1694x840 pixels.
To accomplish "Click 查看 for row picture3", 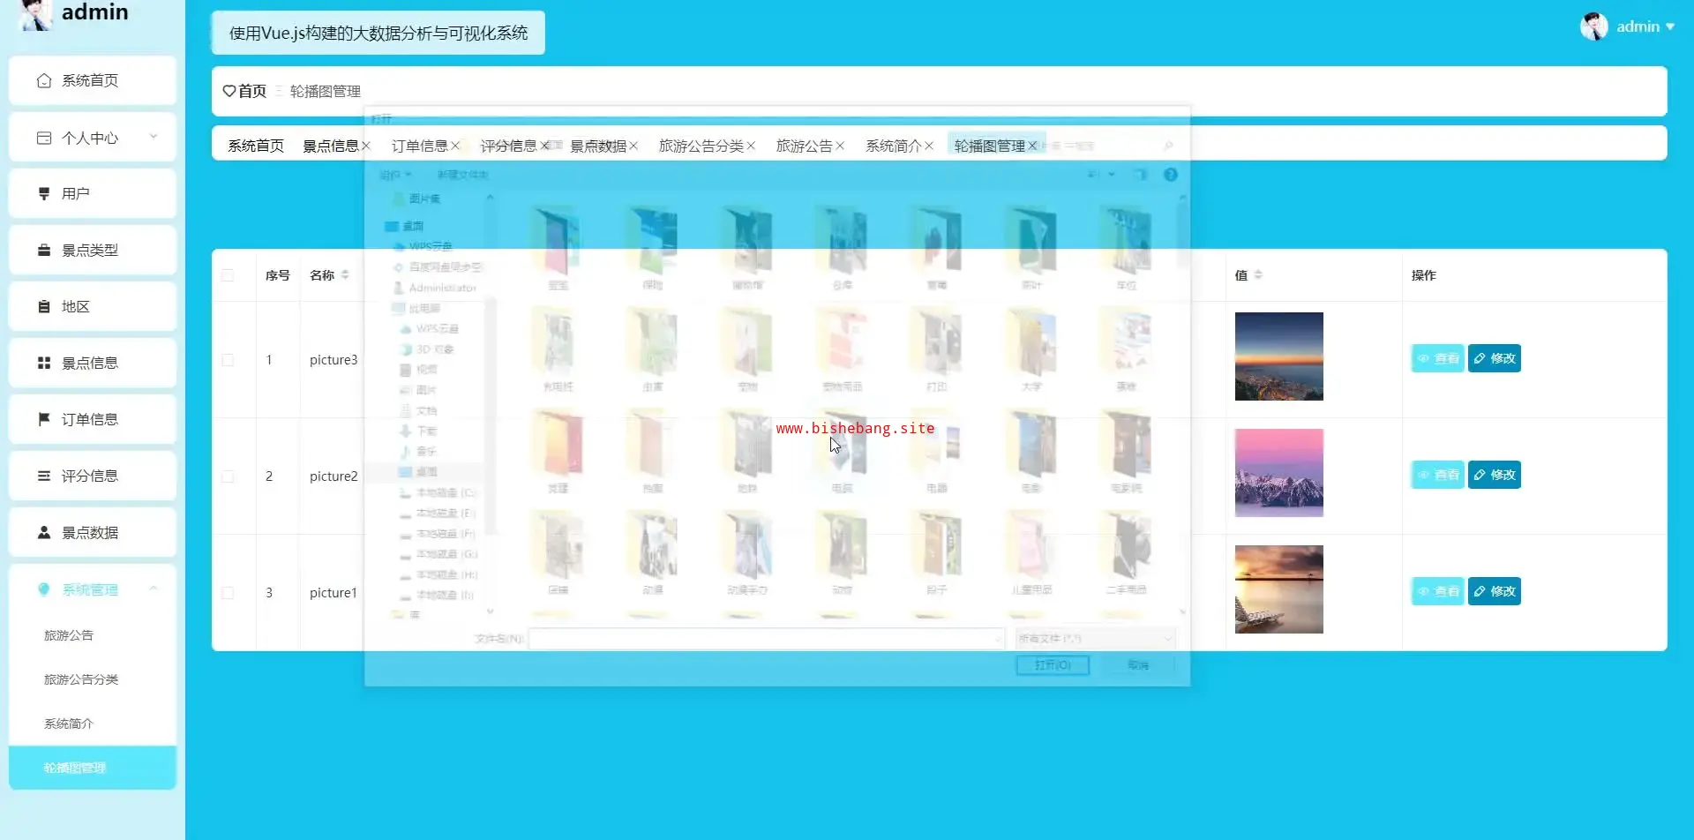I will [x=1438, y=358].
